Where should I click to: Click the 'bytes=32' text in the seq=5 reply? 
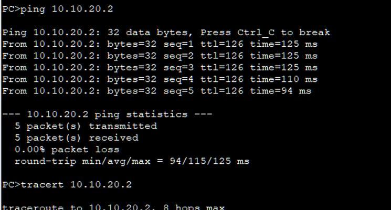click(x=132, y=91)
